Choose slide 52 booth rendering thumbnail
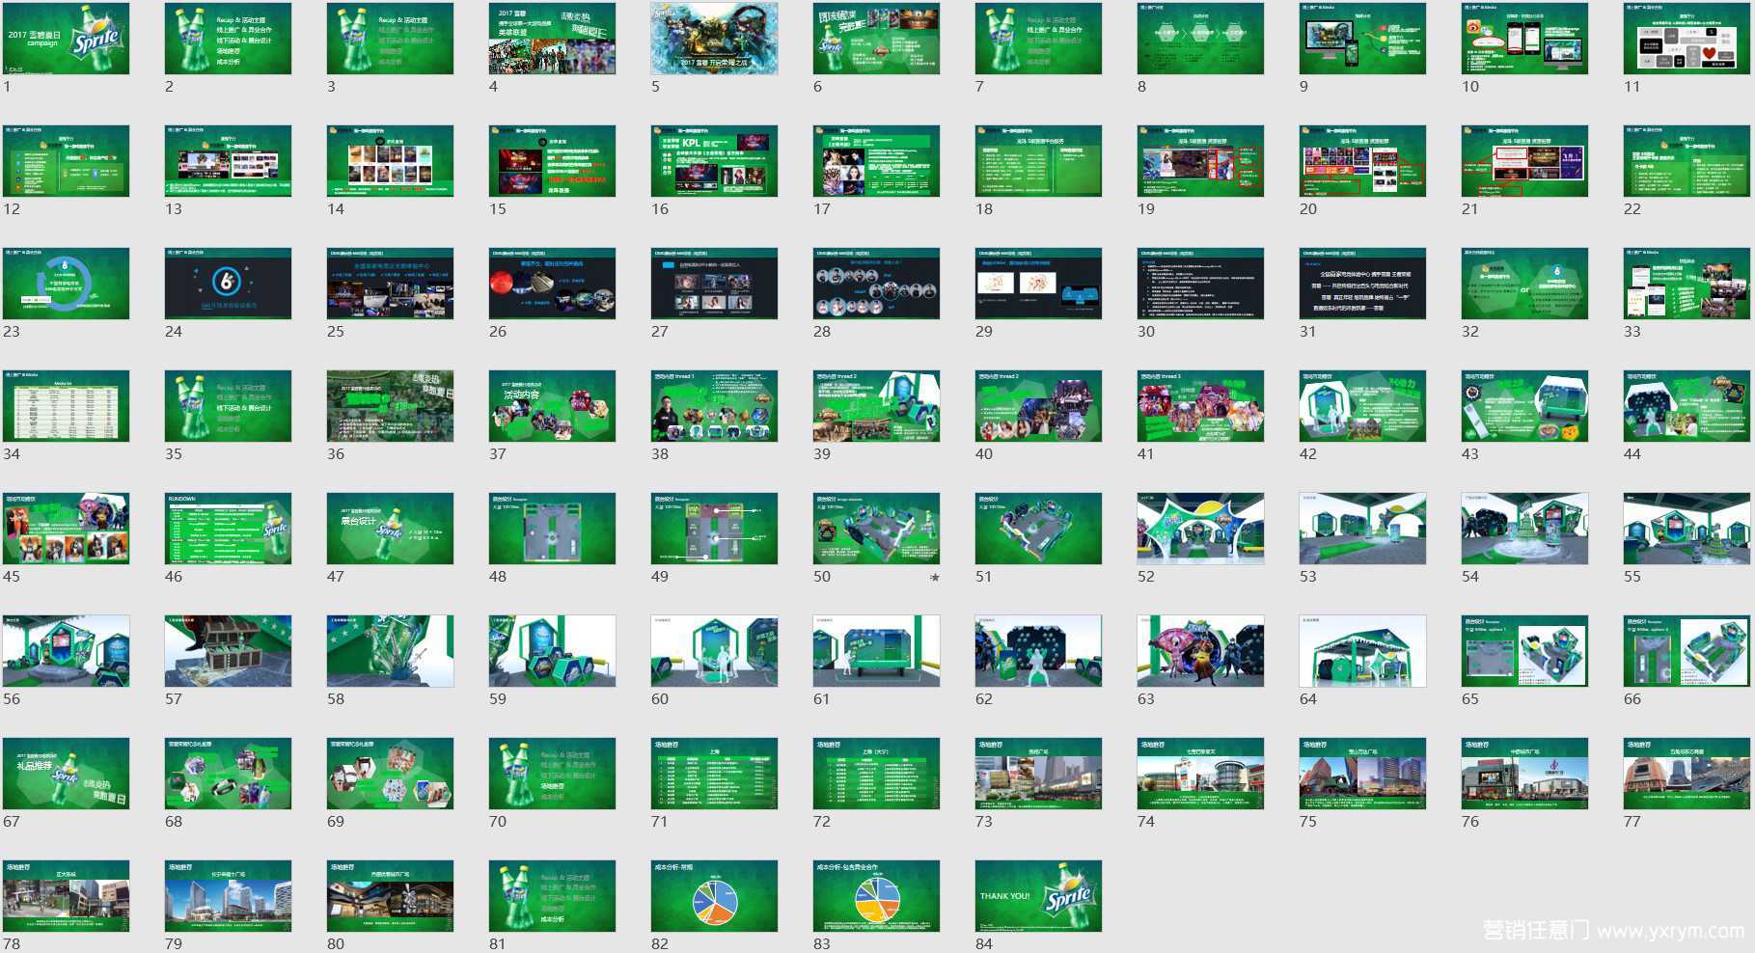Image resolution: width=1755 pixels, height=953 pixels. tap(1200, 529)
